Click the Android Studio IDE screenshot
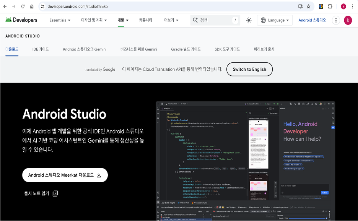358x221 pixels. coord(246,161)
